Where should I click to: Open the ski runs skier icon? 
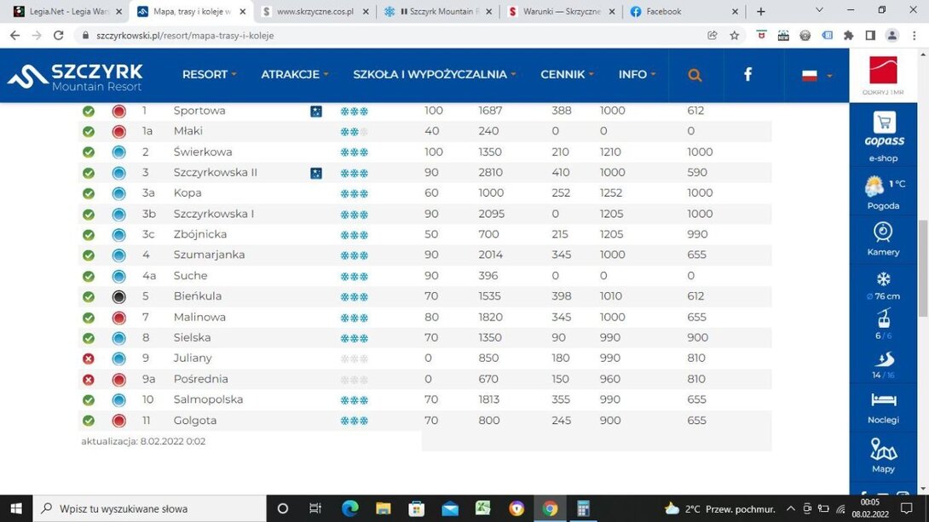click(883, 359)
